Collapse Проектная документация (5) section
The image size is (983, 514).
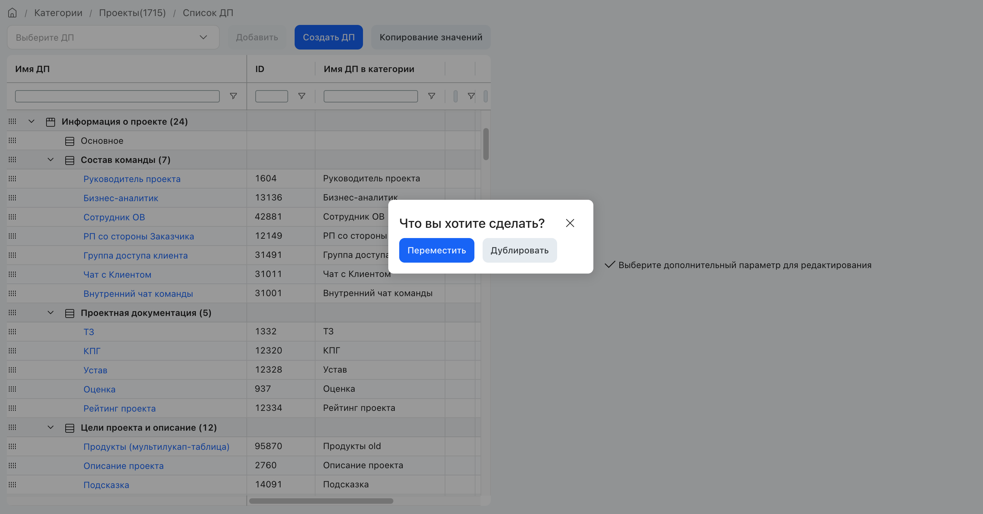click(x=50, y=313)
